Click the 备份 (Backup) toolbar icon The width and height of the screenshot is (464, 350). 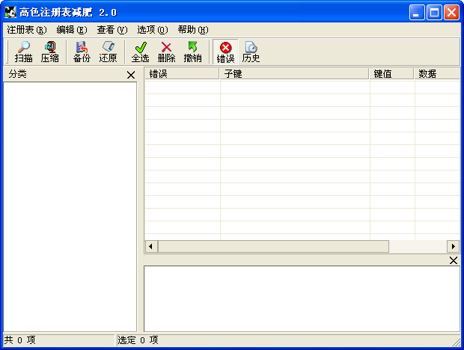[x=82, y=52]
